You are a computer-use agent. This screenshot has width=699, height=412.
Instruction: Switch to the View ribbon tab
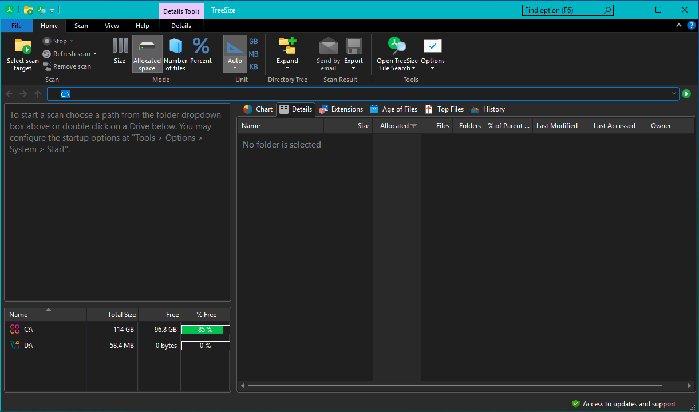(112, 26)
